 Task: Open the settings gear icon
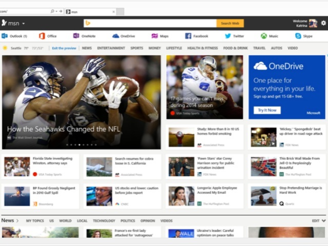click(x=323, y=23)
